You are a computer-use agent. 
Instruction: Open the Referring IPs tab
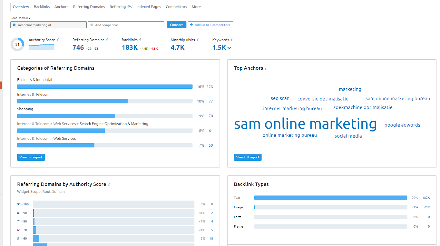click(x=120, y=7)
